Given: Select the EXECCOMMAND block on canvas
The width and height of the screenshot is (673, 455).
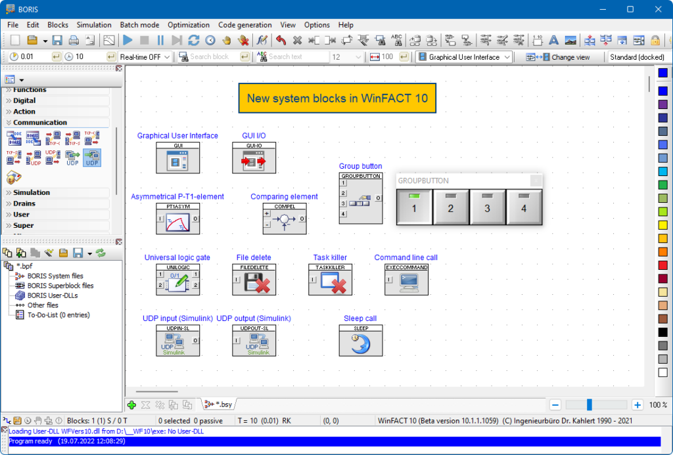Looking at the screenshot, I should (x=406, y=280).
